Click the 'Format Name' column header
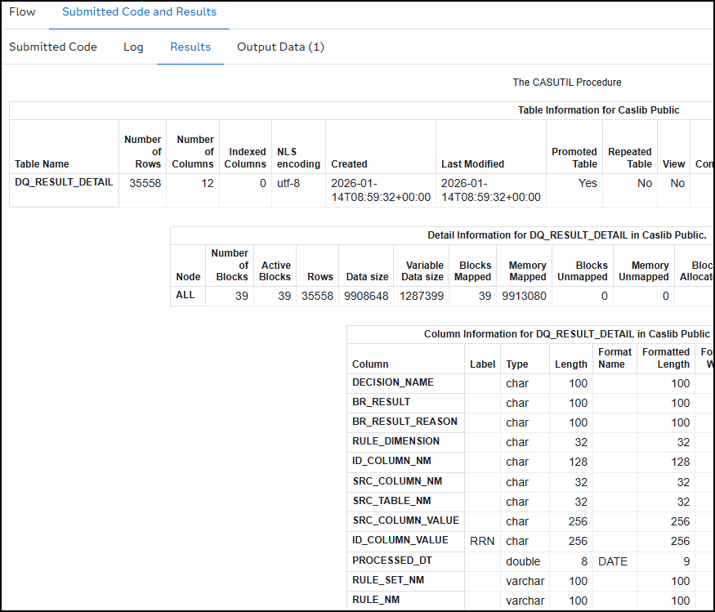 [x=614, y=358]
